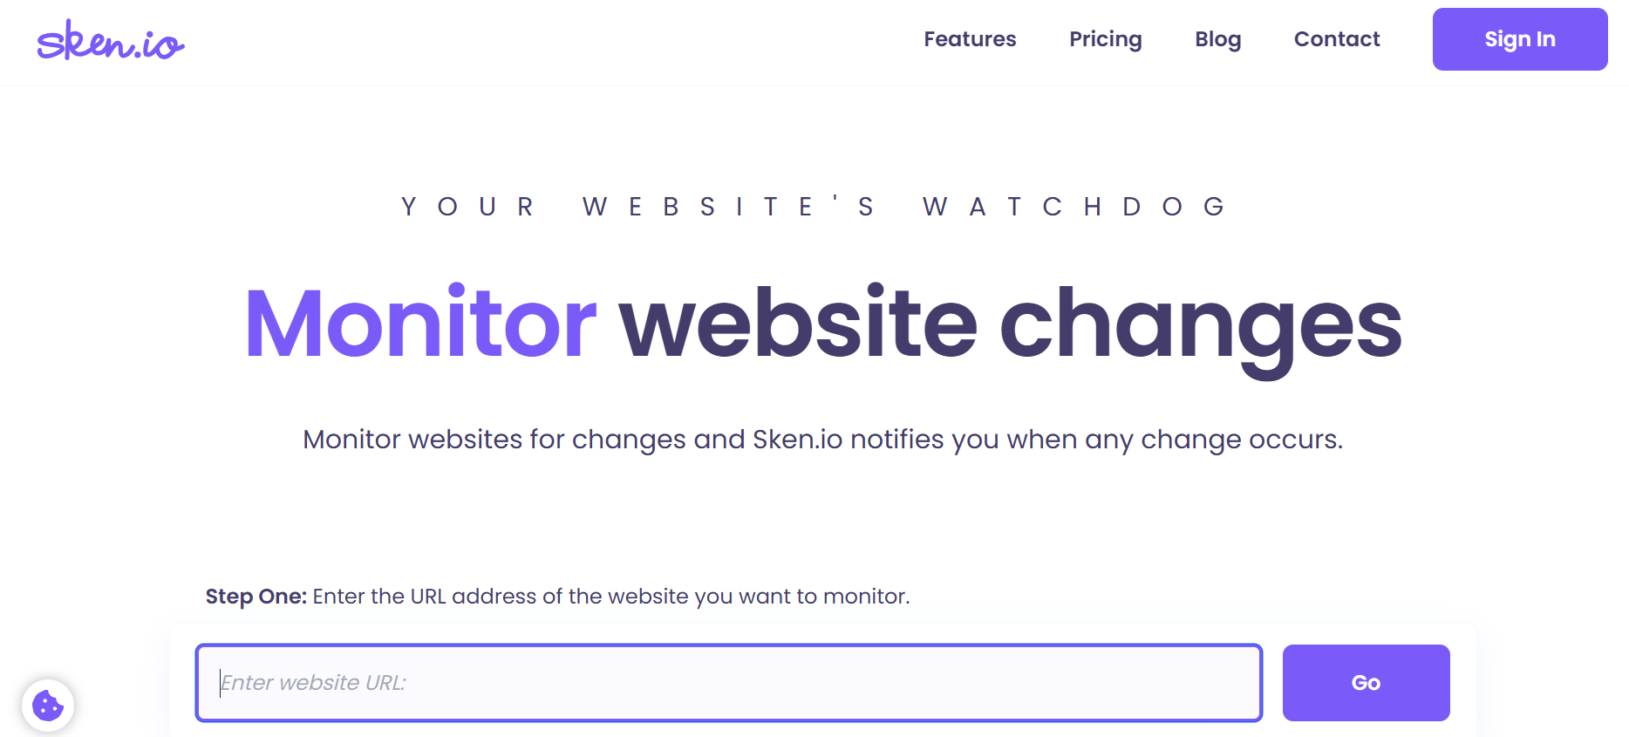
Task: Open the Features menu item
Action: (x=970, y=39)
